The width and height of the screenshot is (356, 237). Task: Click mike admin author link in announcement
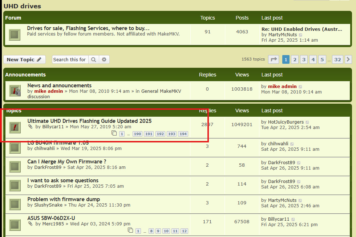coord(48,91)
